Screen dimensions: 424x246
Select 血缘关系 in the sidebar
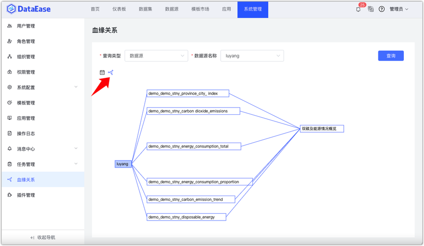43,180
